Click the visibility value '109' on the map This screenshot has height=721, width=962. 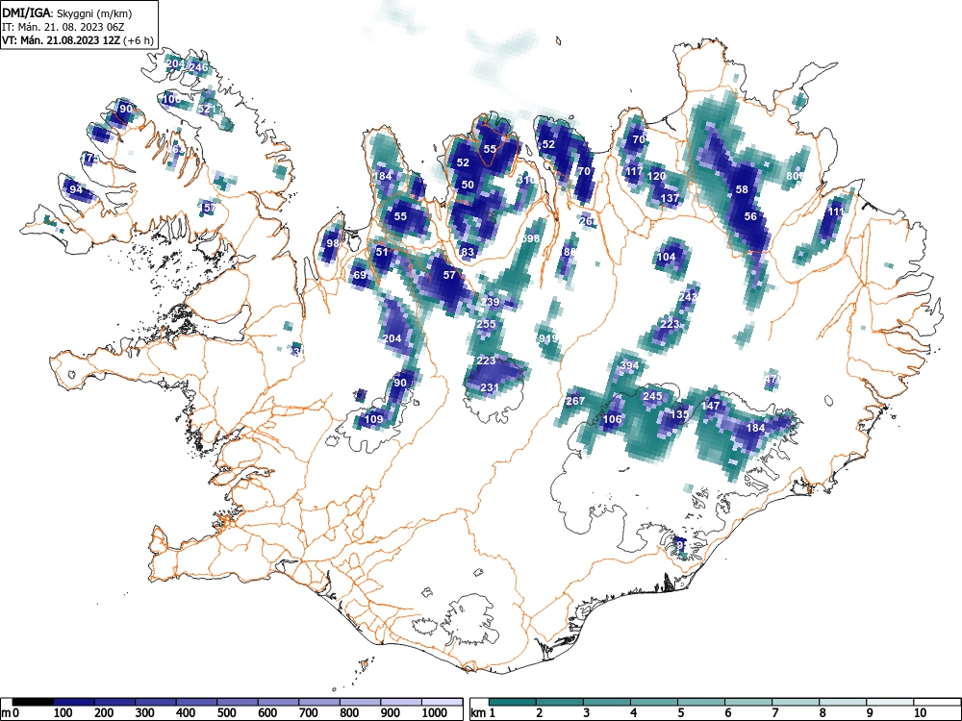click(x=373, y=419)
